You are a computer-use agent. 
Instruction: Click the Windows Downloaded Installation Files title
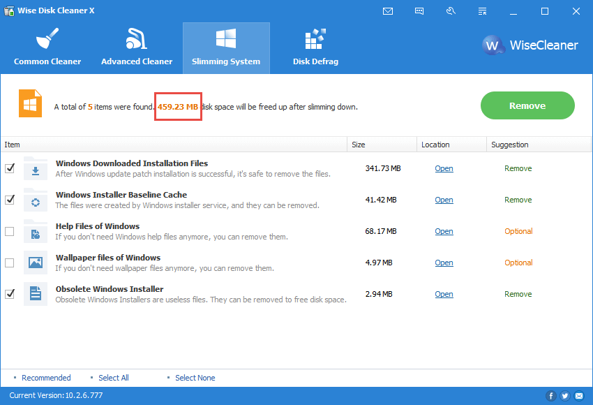pyautogui.click(x=132, y=163)
